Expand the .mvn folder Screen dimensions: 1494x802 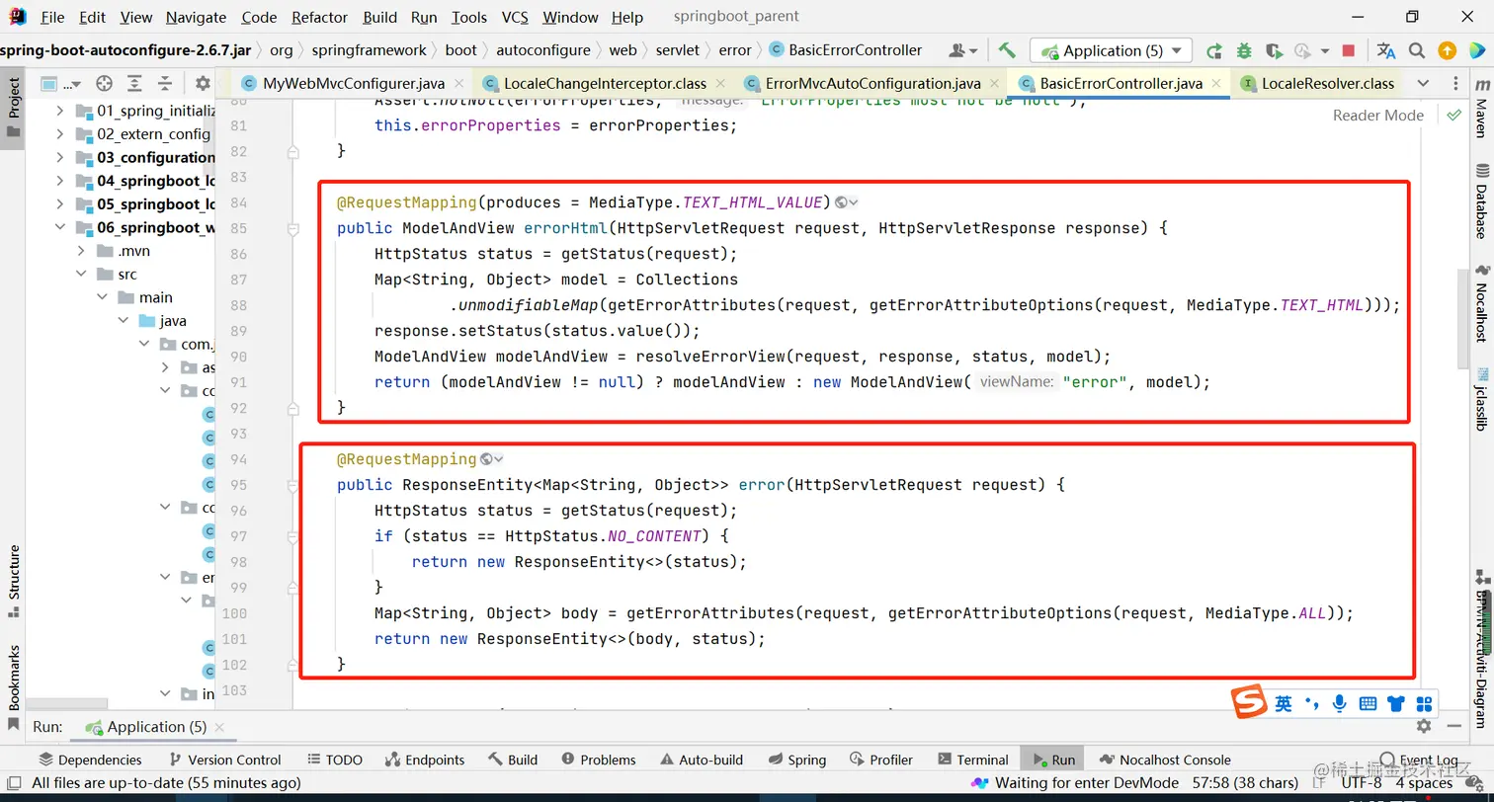[x=81, y=251]
